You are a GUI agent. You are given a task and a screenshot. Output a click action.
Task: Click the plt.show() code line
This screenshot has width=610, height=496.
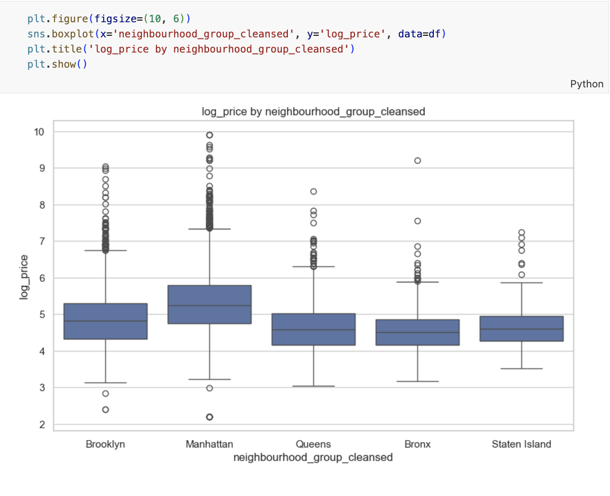point(58,64)
